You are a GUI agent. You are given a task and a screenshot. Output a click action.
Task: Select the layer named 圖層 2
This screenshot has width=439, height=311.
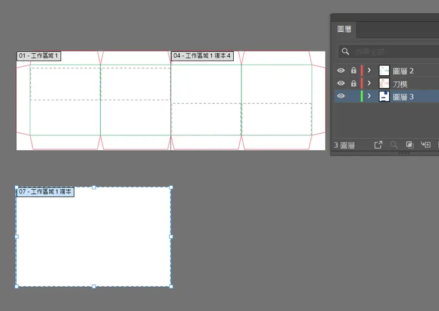pyautogui.click(x=403, y=71)
